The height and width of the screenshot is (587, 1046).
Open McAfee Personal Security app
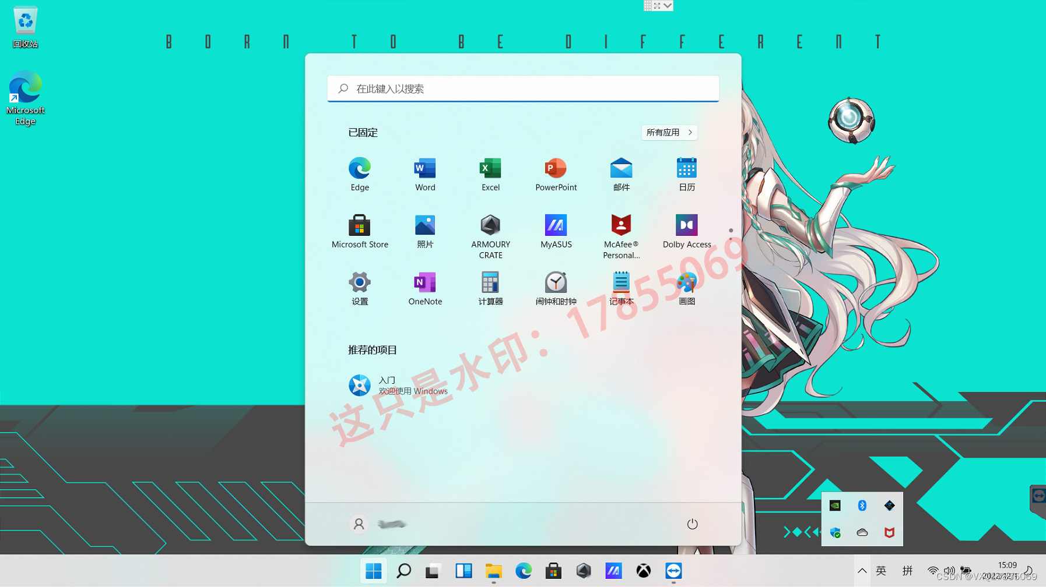coord(621,236)
